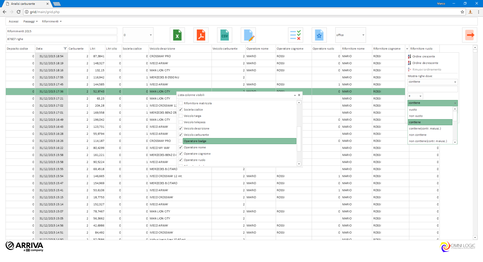The image size is (483, 262).
Task: Export the grid as CSV
Action: tap(225, 35)
